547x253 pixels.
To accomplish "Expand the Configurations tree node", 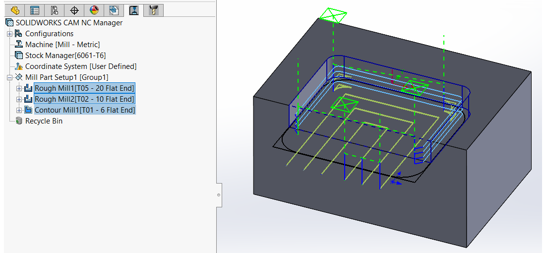I will pos(9,34).
